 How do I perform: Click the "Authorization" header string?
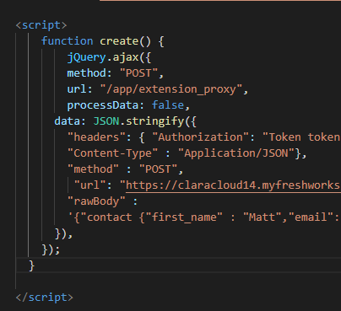coord(201,137)
